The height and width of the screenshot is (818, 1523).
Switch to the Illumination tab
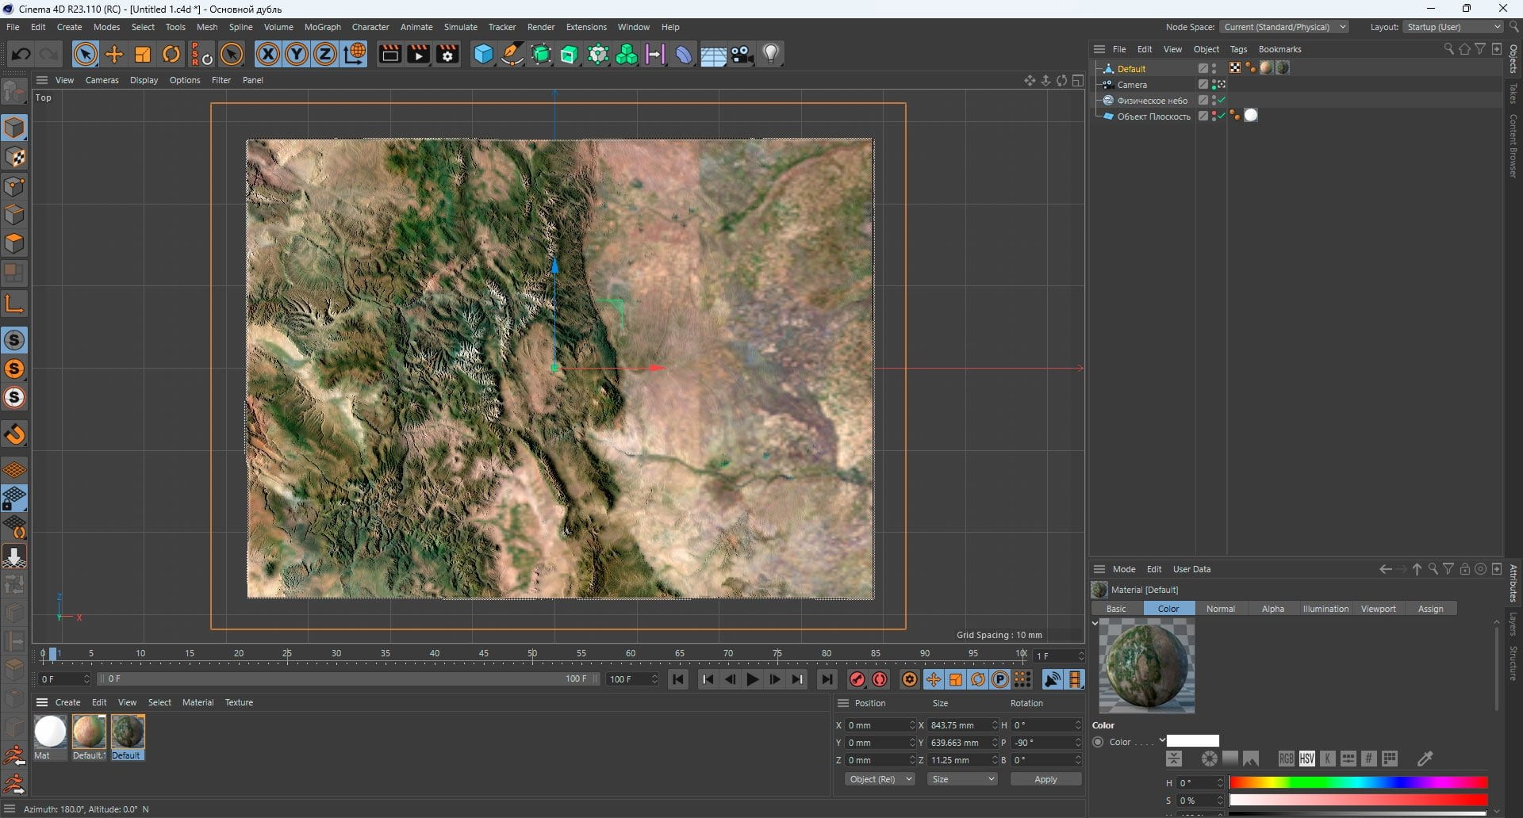coord(1325,609)
